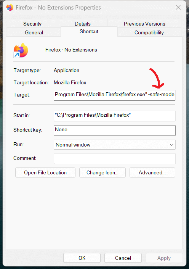
Task: Focus the Shortcut key field
Action: pos(114,130)
